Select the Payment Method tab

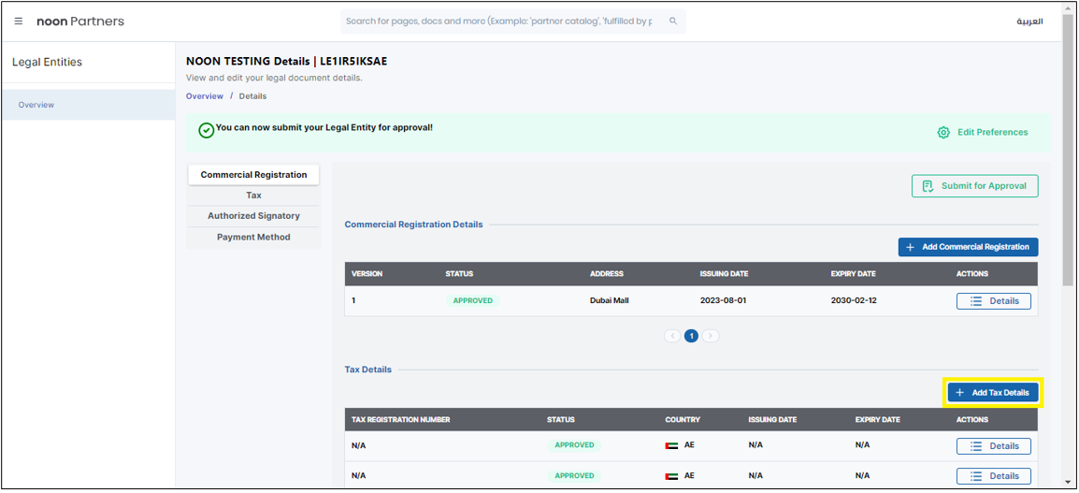253,238
